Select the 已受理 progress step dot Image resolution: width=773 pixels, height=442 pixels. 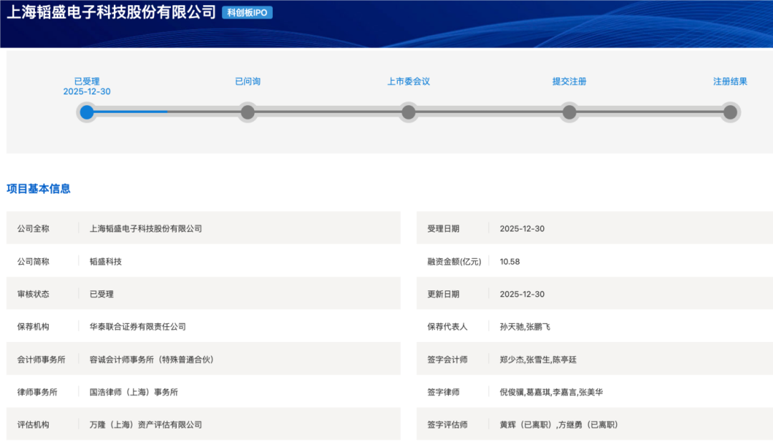87,112
